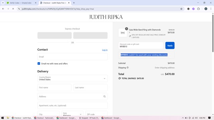Open Windows Start menu
Viewport: 214px width, 120px height.
click(2, 118)
